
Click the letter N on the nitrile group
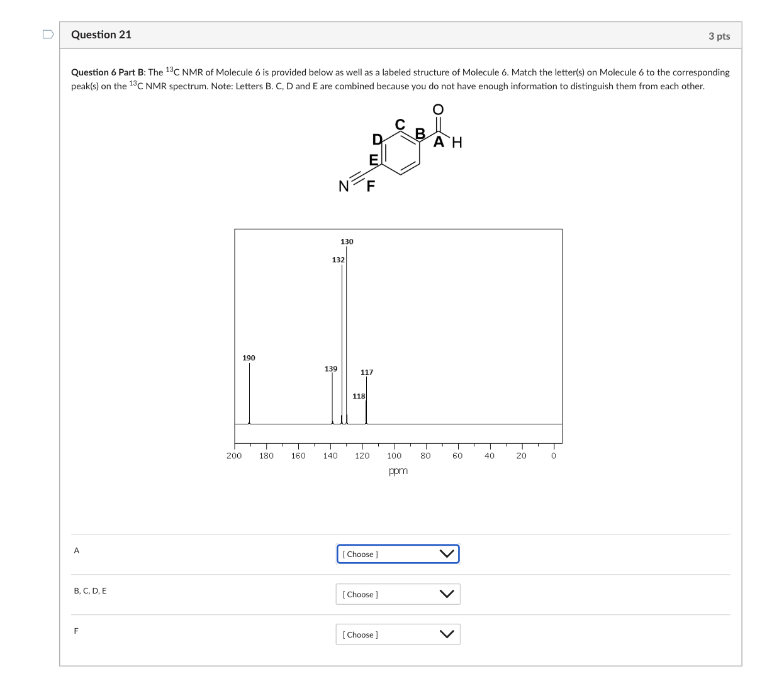click(344, 185)
